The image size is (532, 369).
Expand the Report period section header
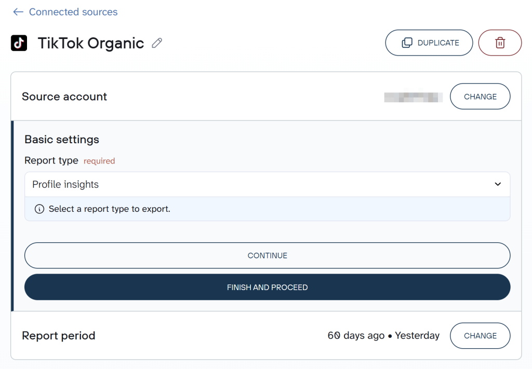59,336
